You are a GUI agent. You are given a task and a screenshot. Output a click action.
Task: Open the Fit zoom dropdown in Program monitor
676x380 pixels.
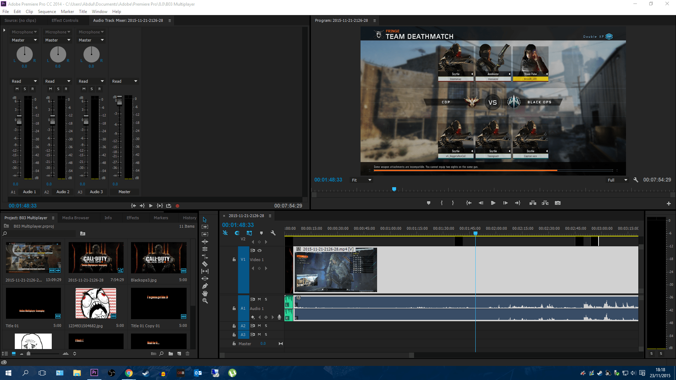[361, 180]
